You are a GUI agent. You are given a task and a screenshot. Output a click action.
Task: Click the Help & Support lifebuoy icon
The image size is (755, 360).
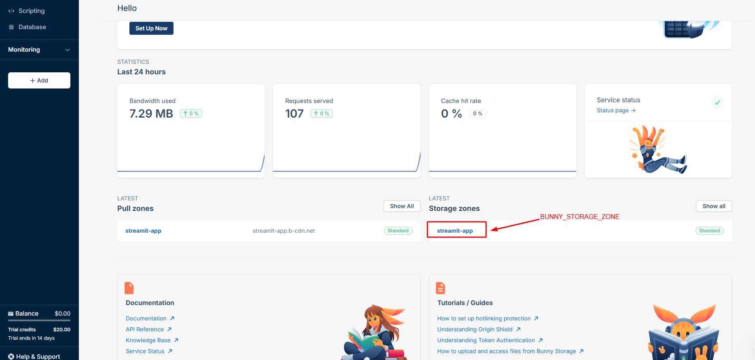[11, 356]
